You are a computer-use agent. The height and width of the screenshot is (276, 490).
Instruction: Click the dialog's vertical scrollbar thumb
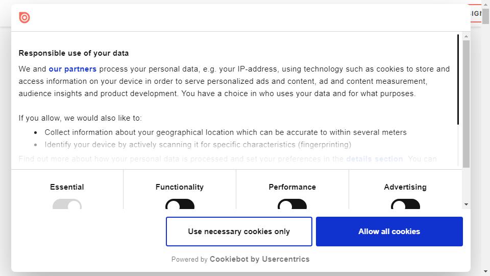click(466, 102)
